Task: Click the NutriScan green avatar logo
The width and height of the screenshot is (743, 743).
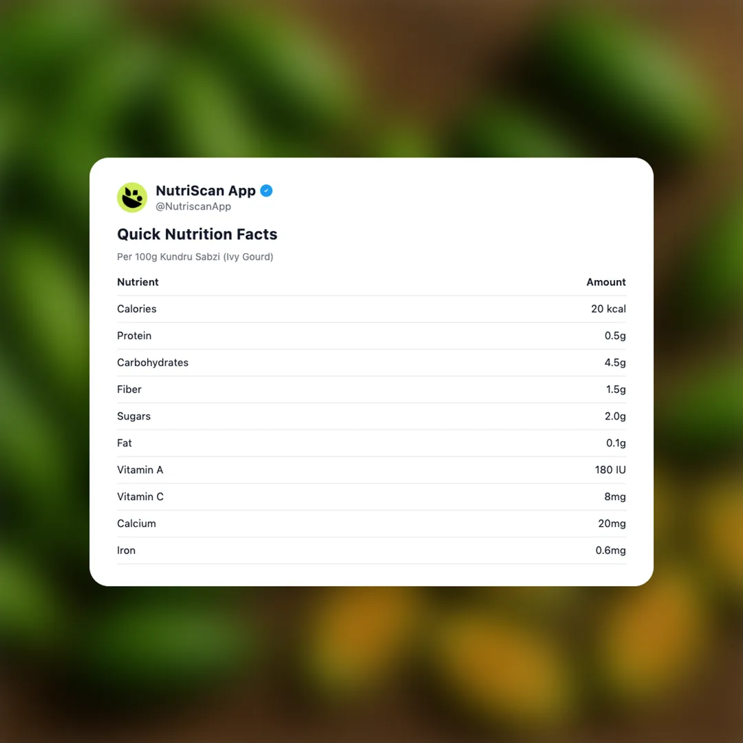Action: click(132, 197)
